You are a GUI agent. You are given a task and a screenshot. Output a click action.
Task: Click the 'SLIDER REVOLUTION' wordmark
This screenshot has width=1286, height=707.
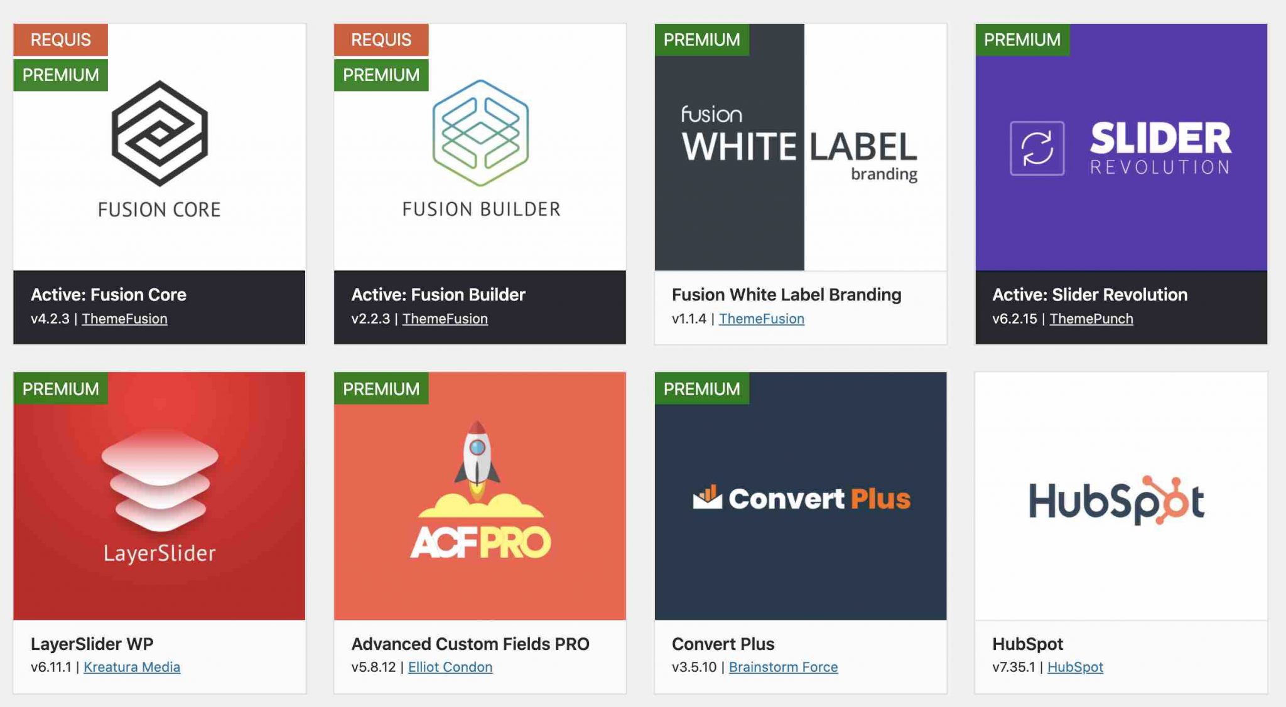[1160, 148]
